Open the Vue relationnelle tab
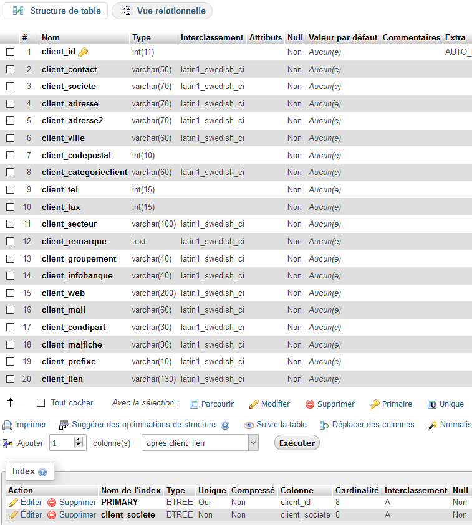This screenshot has width=472, height=525. click(x=163, y=11)
